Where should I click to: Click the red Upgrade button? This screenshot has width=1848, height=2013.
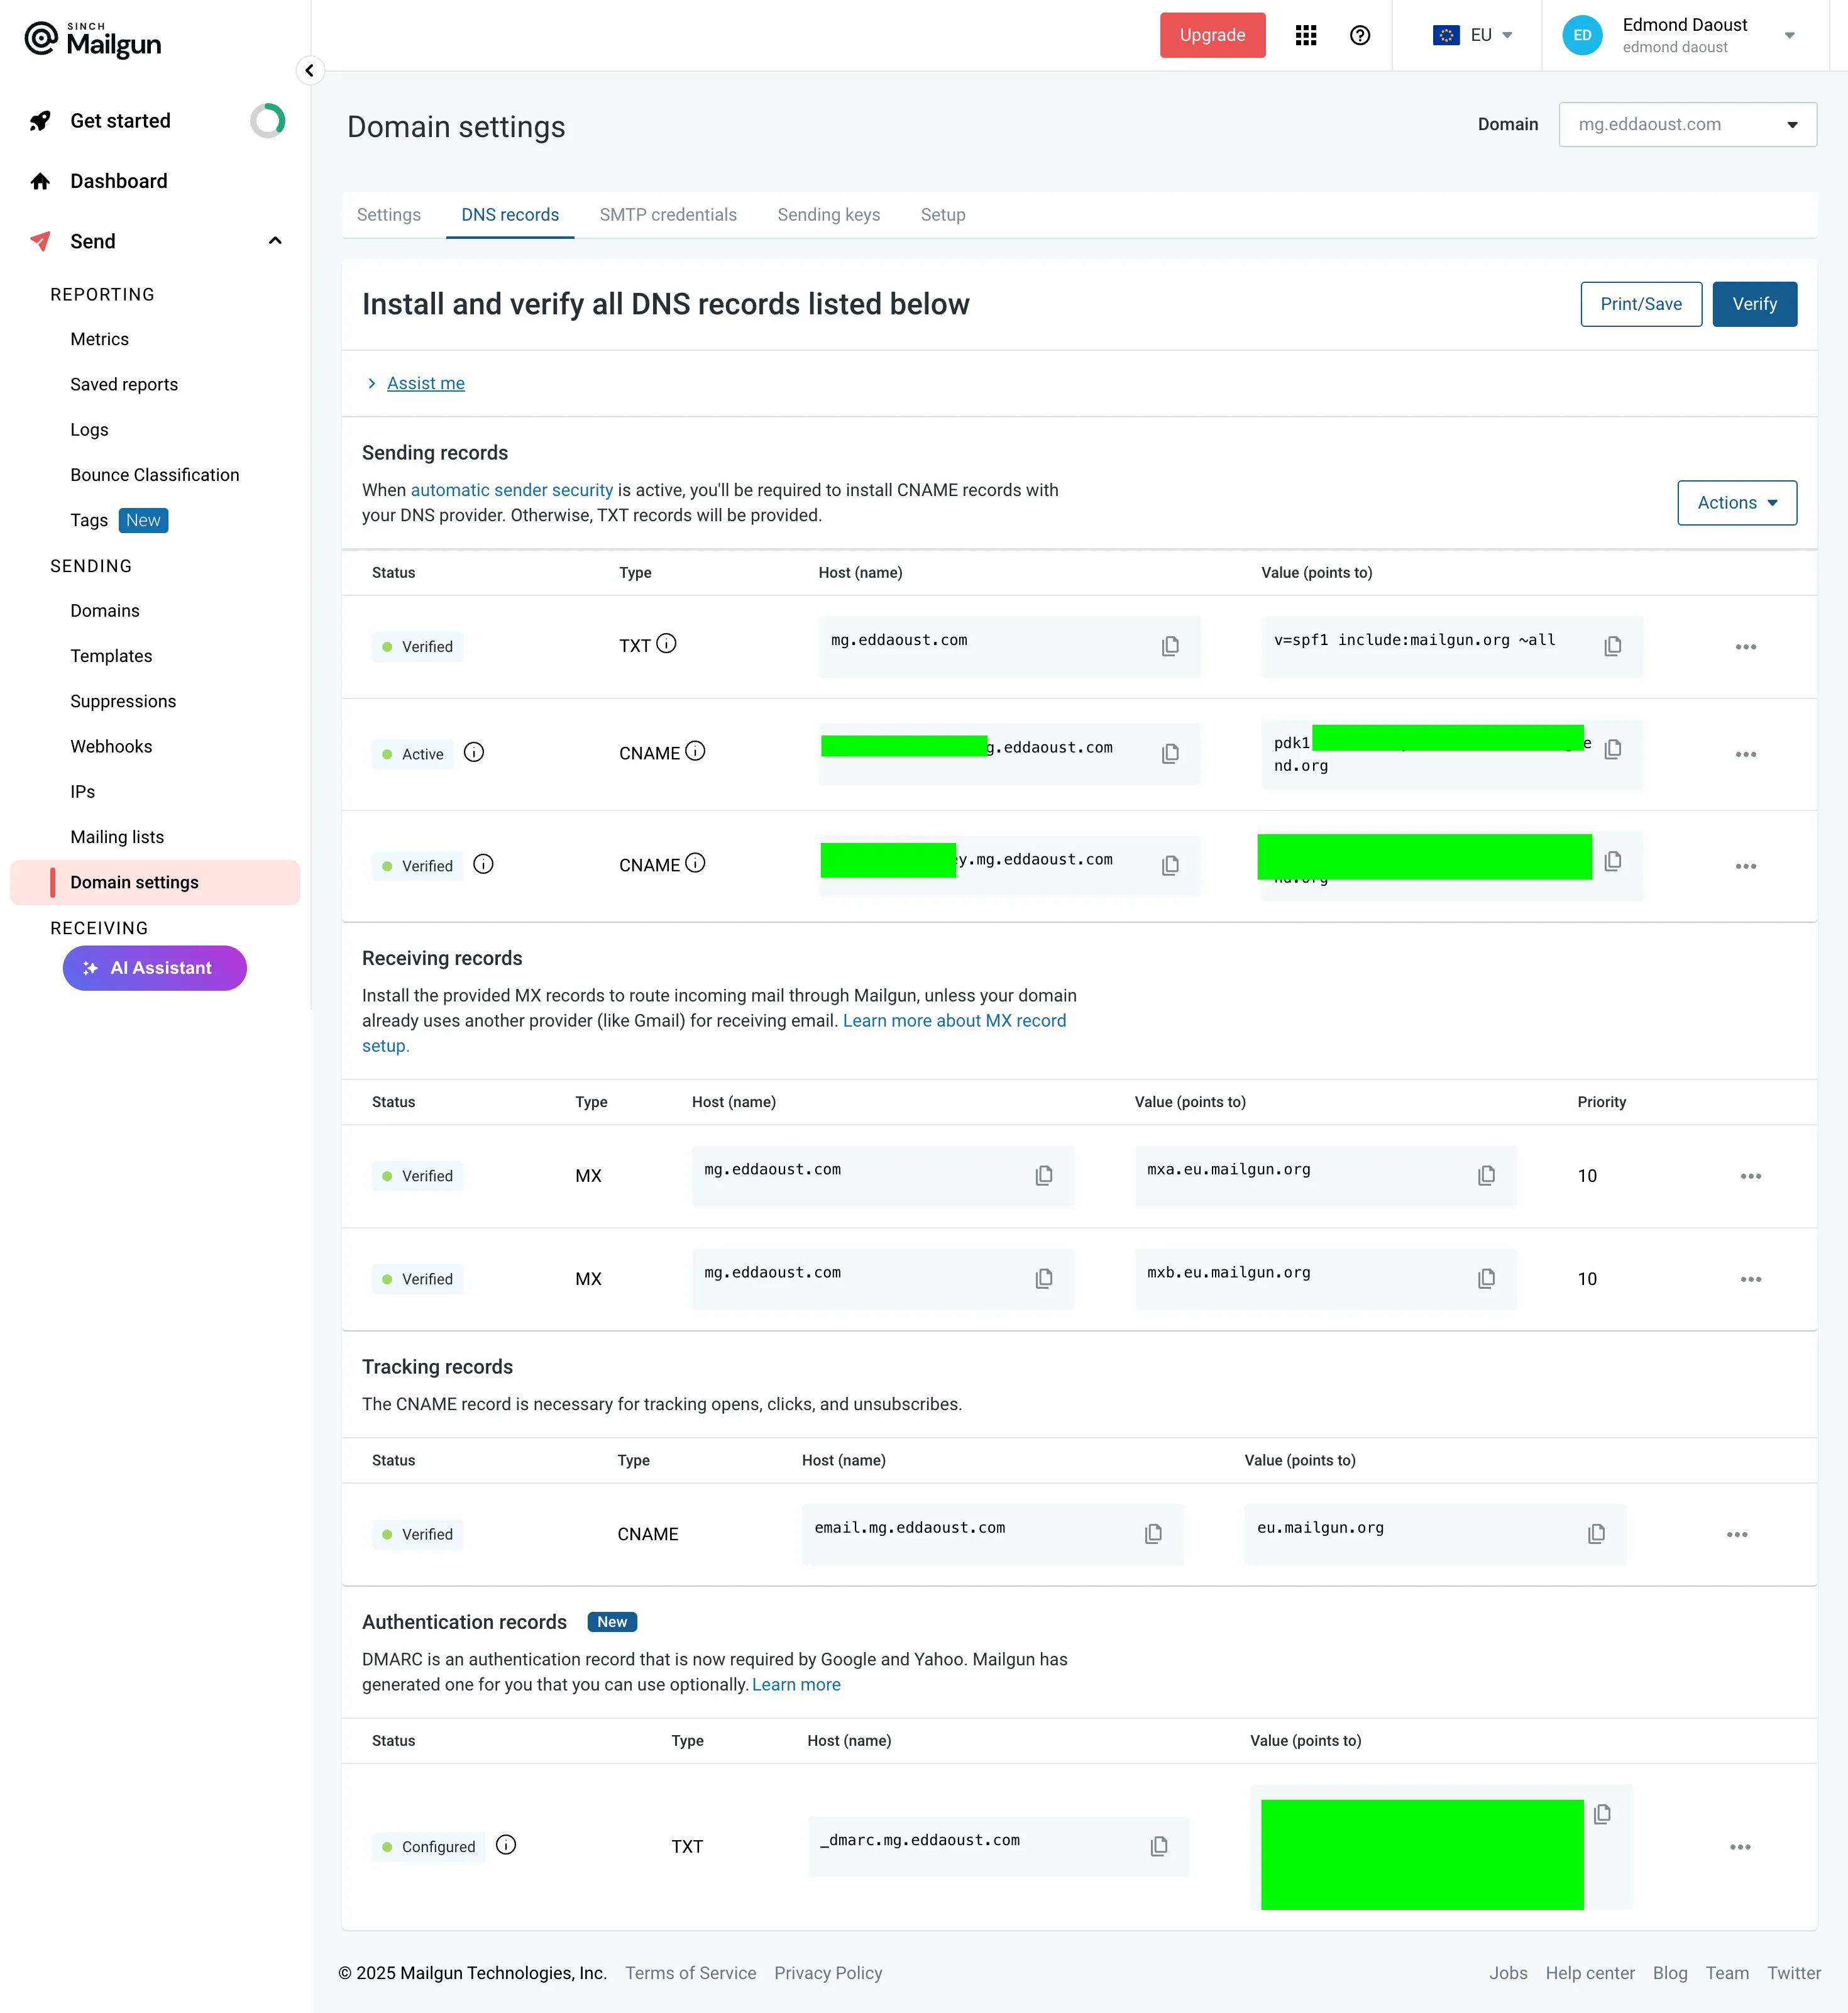pyautogui.click(x=1212, y=35)
